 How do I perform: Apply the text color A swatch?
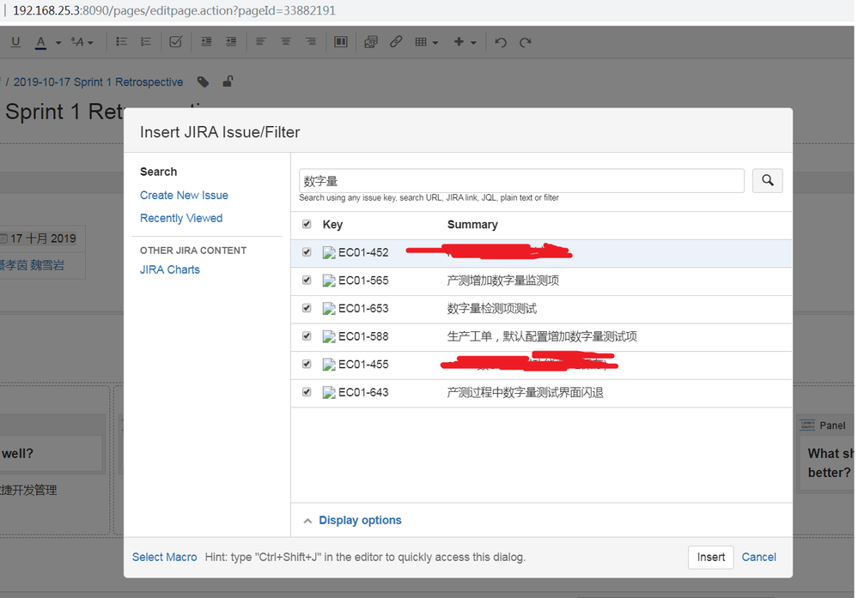[x=40, y=42]
